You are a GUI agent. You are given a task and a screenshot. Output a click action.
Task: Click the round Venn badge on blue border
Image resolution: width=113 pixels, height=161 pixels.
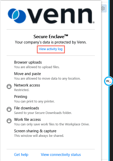click(108, 81)
